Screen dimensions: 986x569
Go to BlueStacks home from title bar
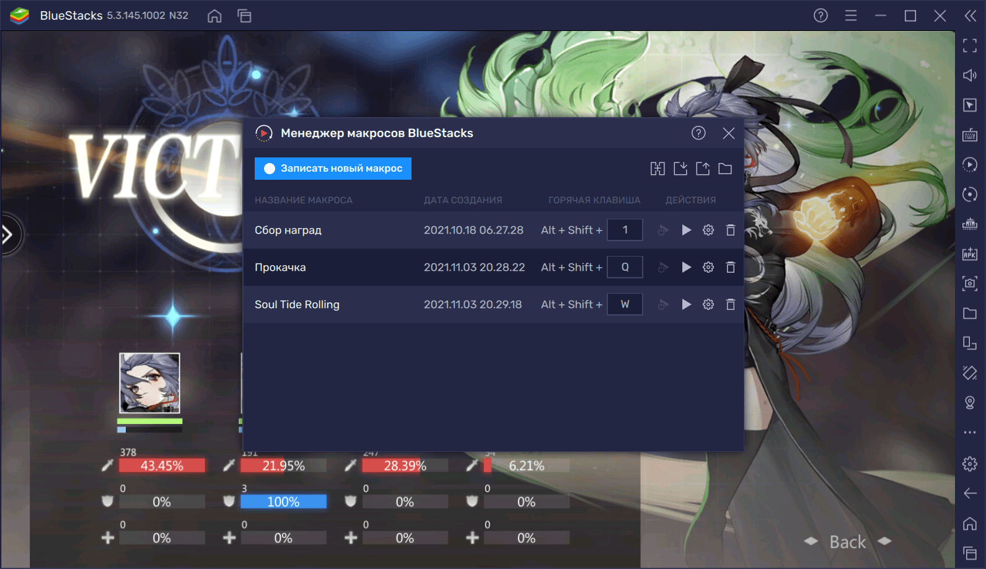pos(214,15)
